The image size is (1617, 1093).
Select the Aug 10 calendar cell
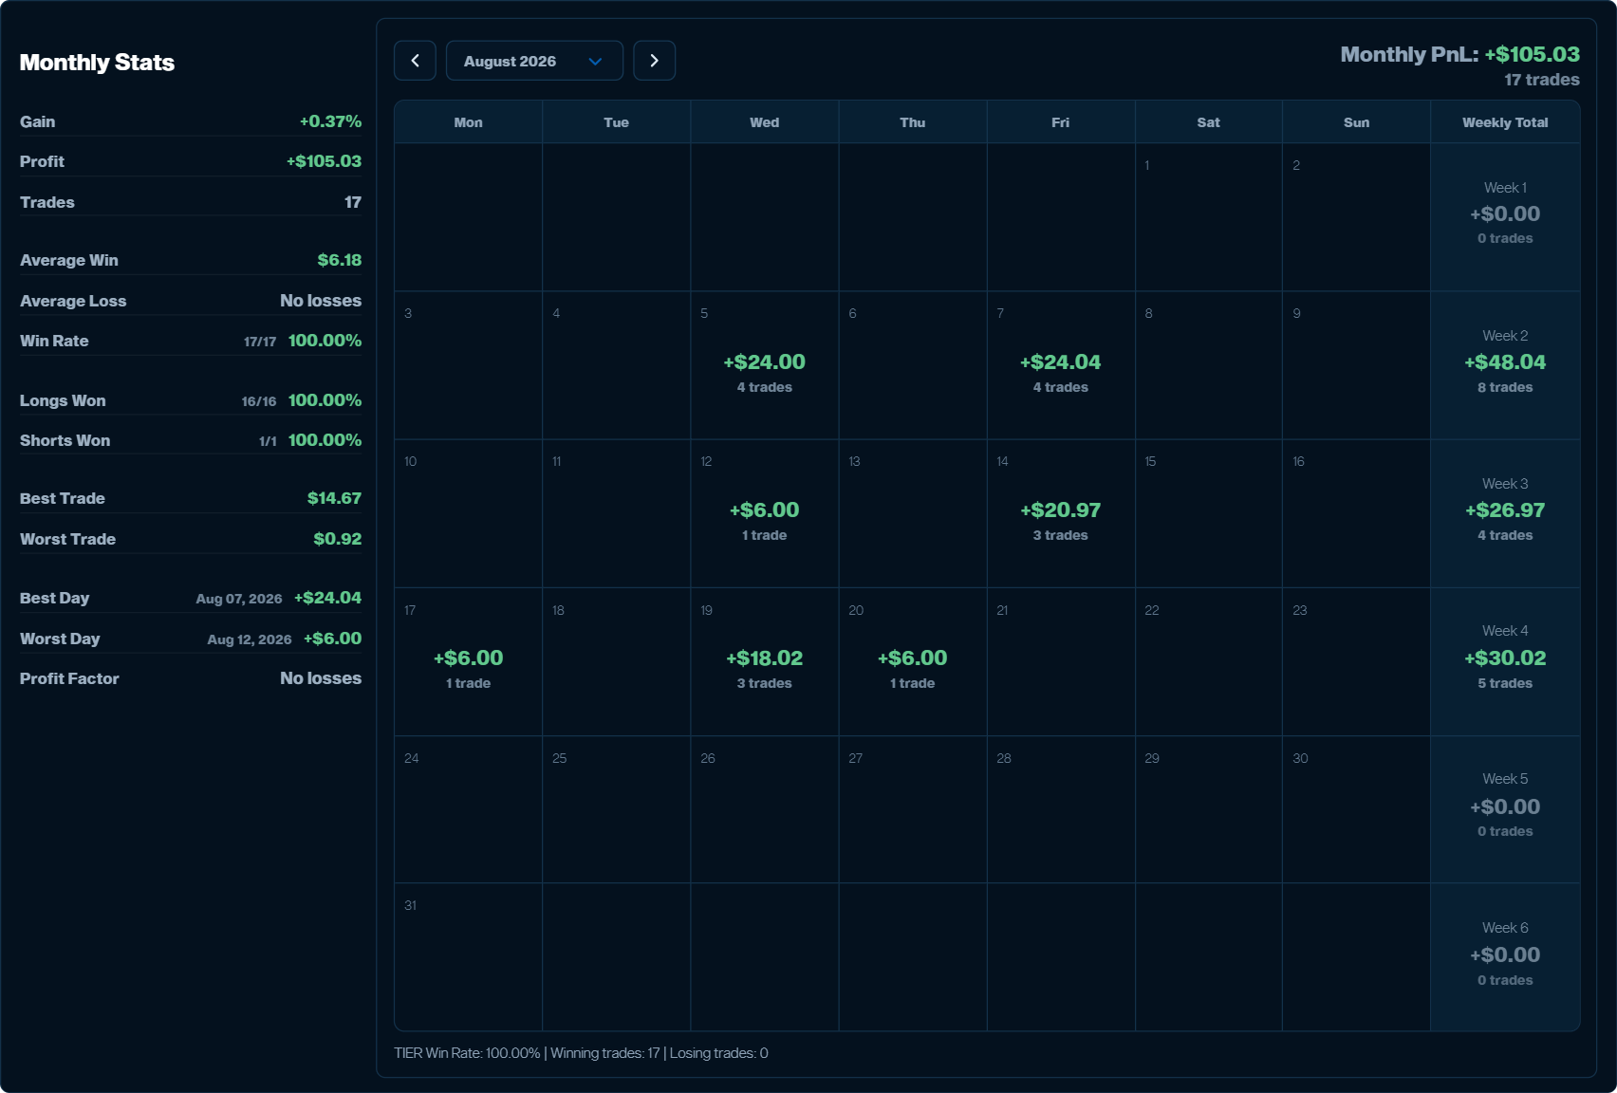(468, 513)
